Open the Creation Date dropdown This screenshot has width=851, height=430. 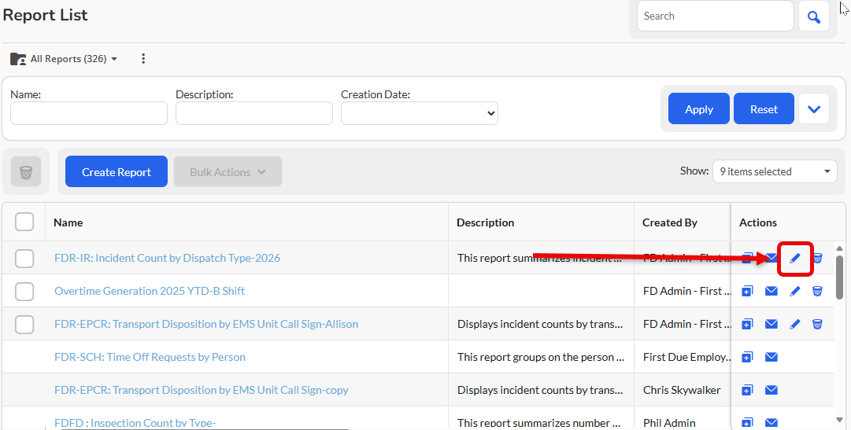(420, 113)
